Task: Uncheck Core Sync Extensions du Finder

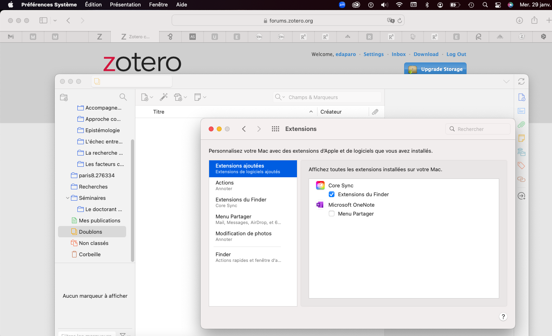Action: click(332, 194)
